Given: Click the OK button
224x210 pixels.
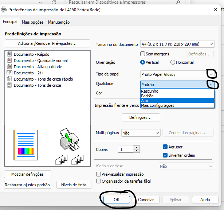Looking at the screenshot, I should (x=117, y=200).
